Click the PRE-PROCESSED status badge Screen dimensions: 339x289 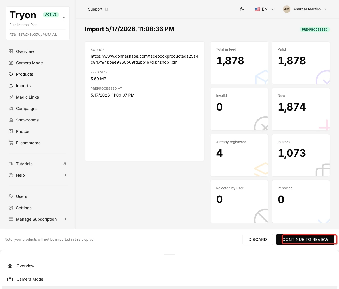tap(314, 29)
